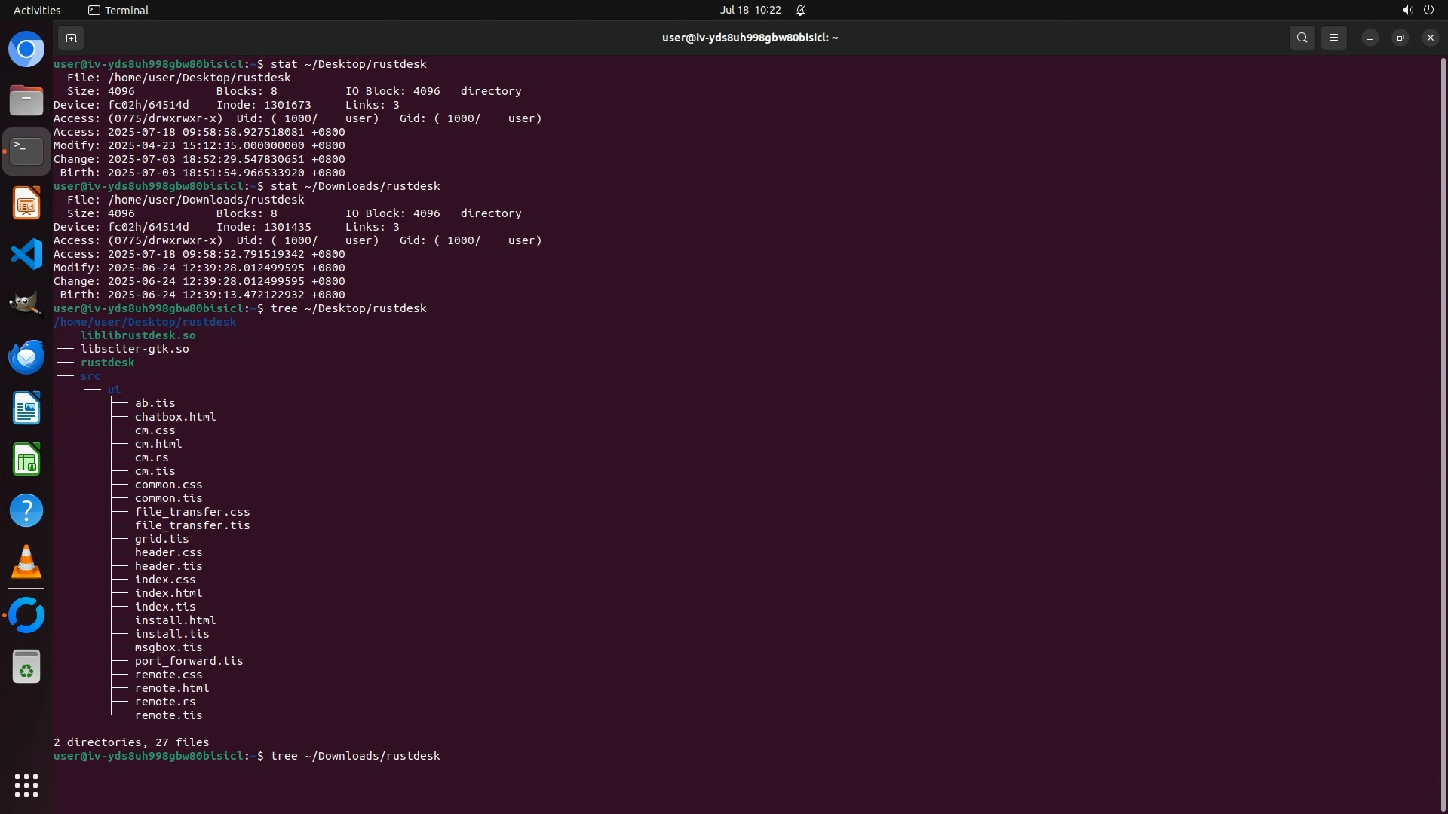Open the Help application in dock
This screenshot has width=1448, height=814.
26,510
